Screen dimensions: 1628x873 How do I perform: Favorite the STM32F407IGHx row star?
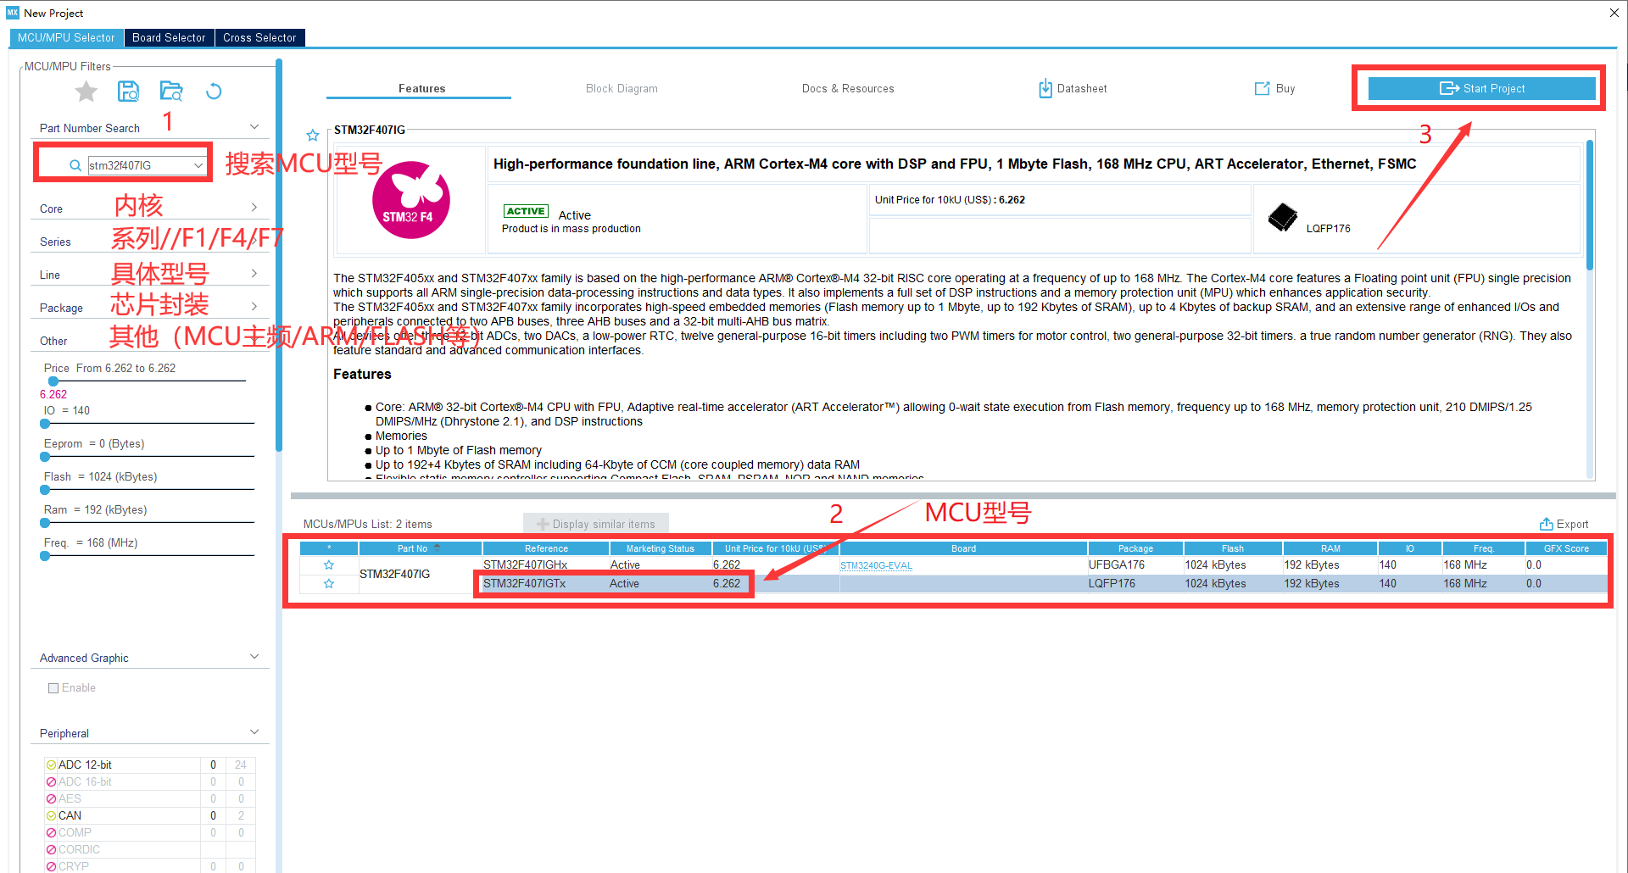329,565
